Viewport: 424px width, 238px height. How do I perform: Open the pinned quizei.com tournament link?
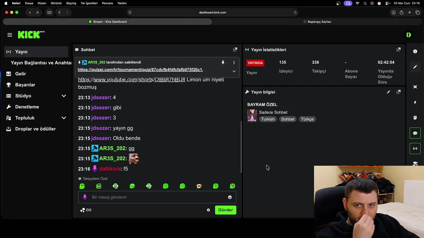140,70
